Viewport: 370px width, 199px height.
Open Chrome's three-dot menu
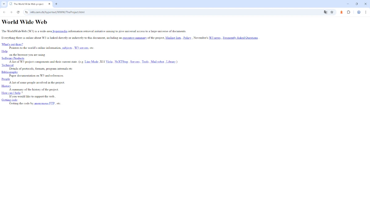click(366, 12)
